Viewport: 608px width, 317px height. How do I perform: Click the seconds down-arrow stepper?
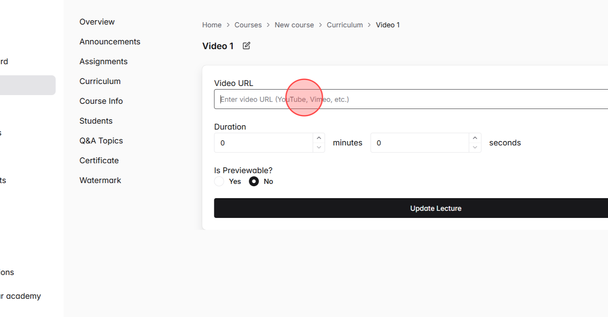(475, 147)
